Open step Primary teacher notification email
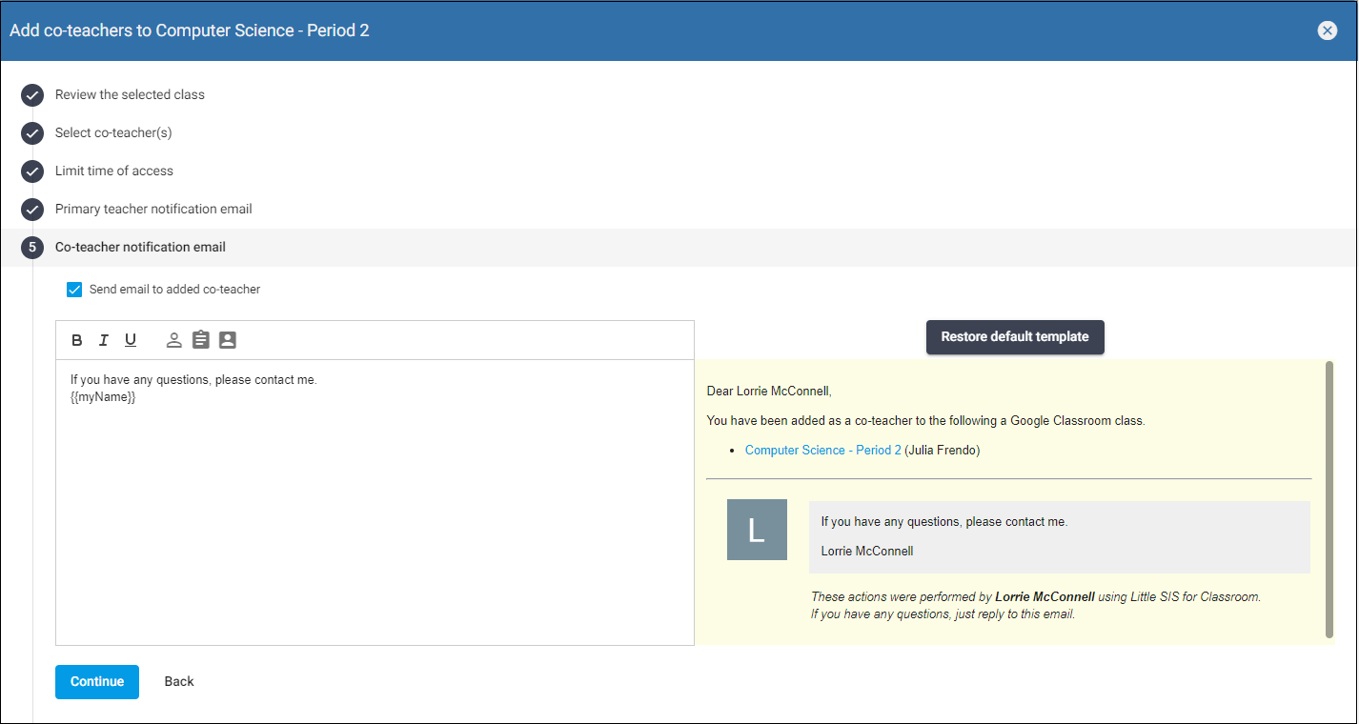This screenshot has width=1359, height=724. coord(153,209)
